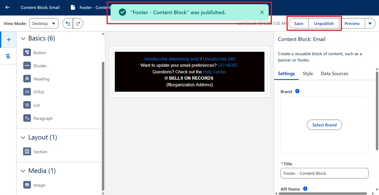The height and width of the screenshot is (195, 379).
Task: Click the GO HERE preferences link
Action: pyautogui.click(x=227, y=65)
